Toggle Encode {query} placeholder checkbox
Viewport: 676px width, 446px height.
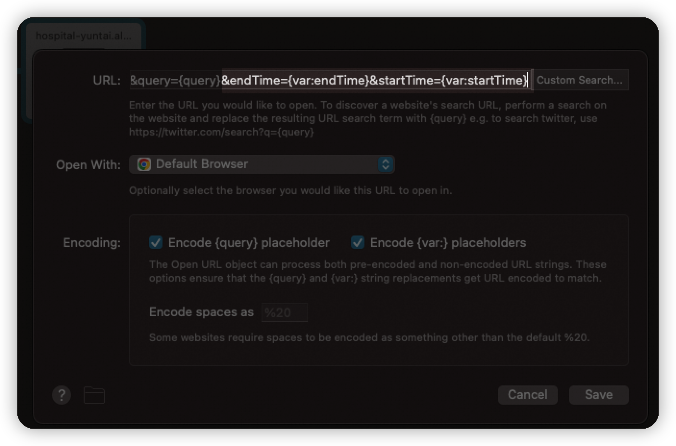[156, 243]
